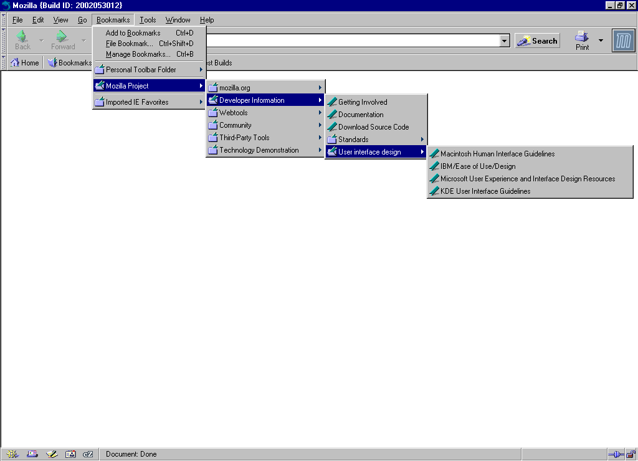The width and height of the screenshot is (638, 461).
Task: Open IBM/Ease of Use/Design bookmark
Action: [x=530, y=166]
